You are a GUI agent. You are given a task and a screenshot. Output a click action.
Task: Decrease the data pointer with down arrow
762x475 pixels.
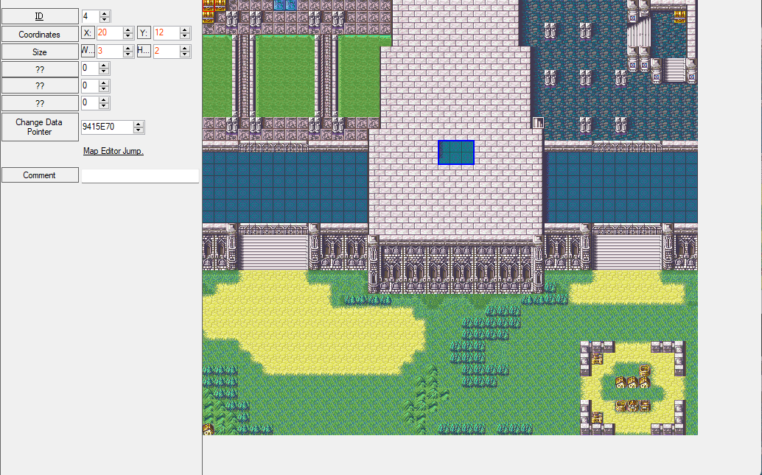pyautogui.click(x=139, y=130)
